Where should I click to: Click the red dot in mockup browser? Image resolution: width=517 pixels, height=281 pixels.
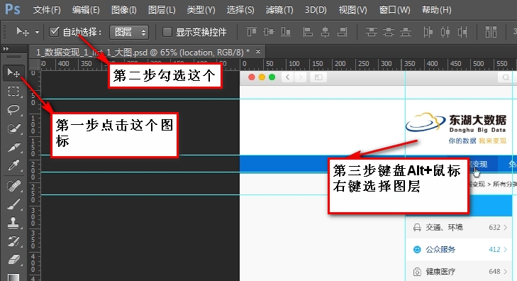[252, 77]
